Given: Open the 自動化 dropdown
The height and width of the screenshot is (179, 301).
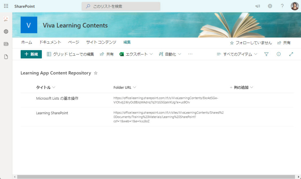Looking at the screenshot, I should (x=170, y=54).
